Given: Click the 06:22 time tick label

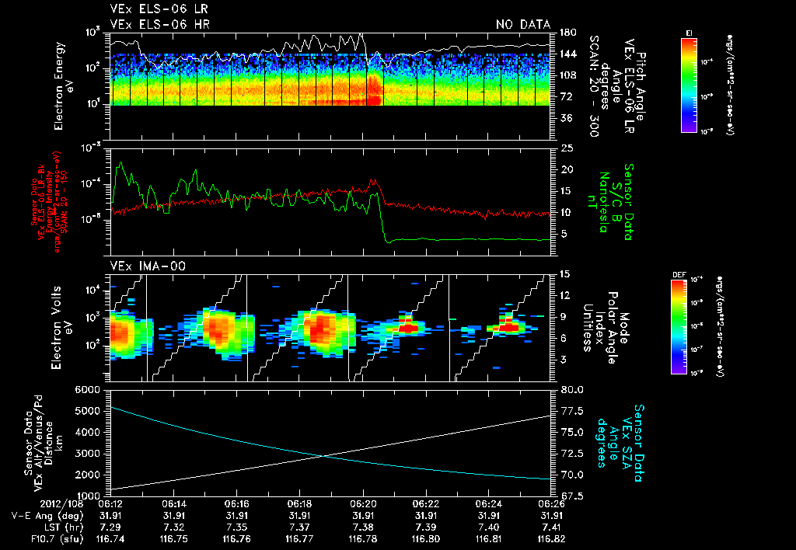Looking at the screenshot, I should pos(425,504).
